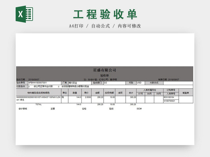
Task: Click the 制表日期 date value 2018/09/07
Action: (x=174, y=79)
